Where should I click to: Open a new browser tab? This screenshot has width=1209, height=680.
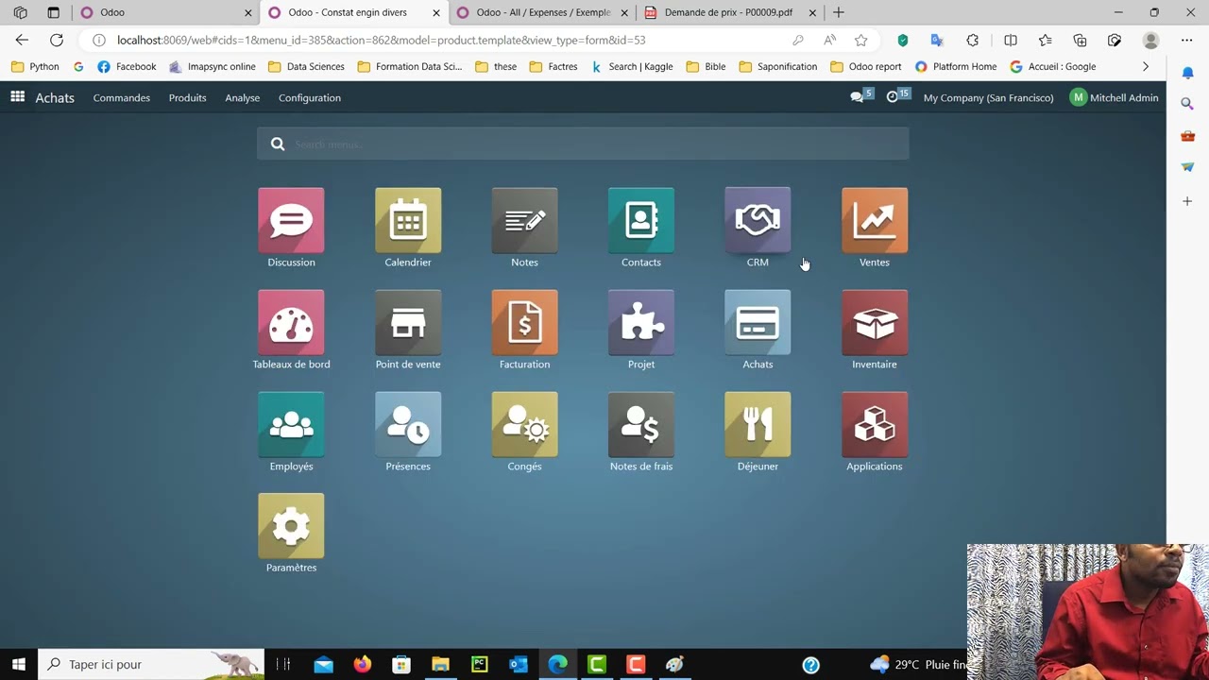pos(839,12)
